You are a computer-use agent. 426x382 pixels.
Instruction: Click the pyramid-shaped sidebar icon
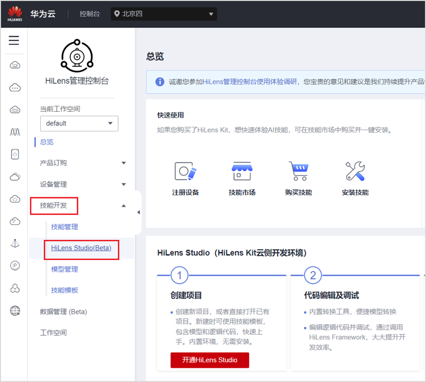click(x=15, y=243)
